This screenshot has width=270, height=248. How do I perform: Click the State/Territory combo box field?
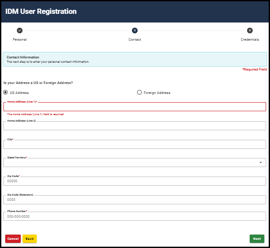pyautogui.click(x=130, y=163)
